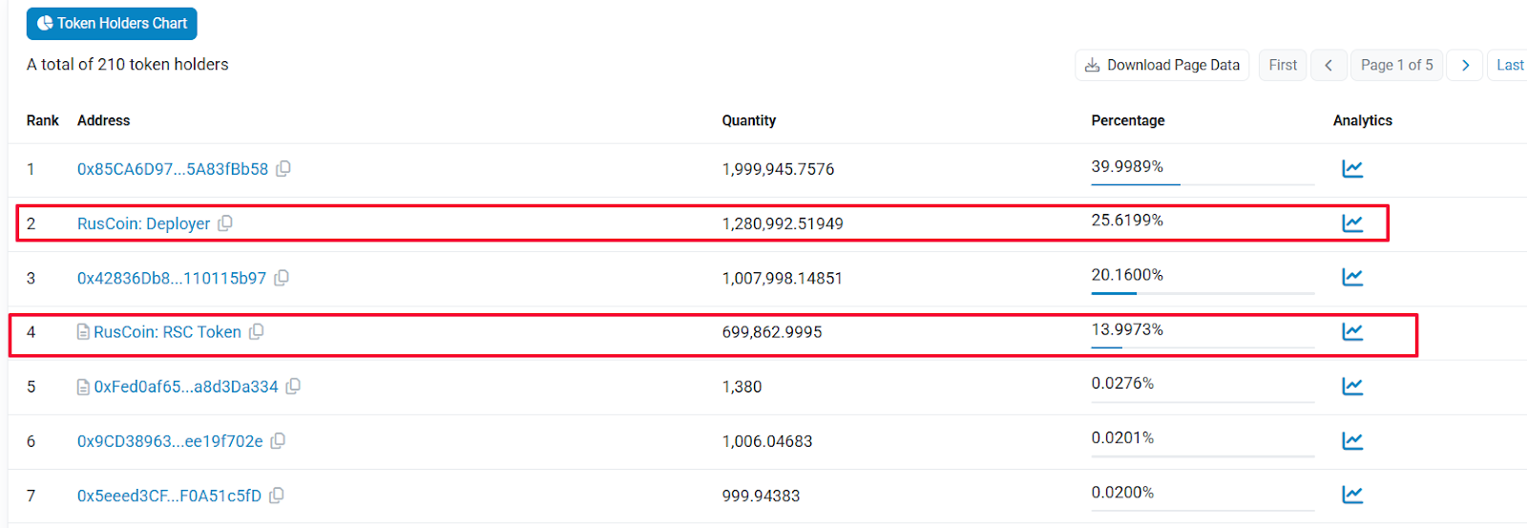The width and height of the screenshot is (1527, 528).
Task: Click Download Page Data button
Action: pos(1161,65)
